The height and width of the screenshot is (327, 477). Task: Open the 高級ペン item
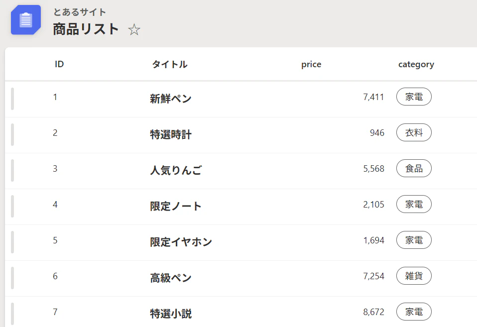click(x=170, y=278)
